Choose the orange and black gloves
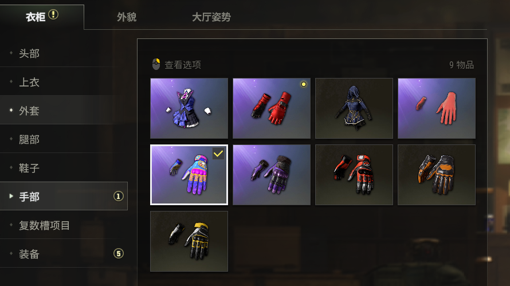Screen dimensions: 510x286 pyautogui.click(x=437, y=175)
